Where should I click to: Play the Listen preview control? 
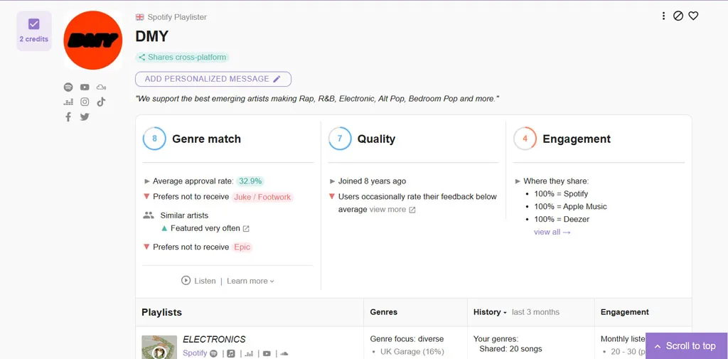[x=198, y=281]
